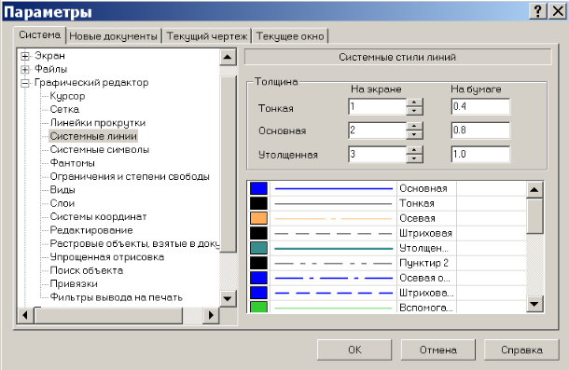Click the blue swatch for Штрихова... line
Viewport: 569px width, 370px height.
pos(258,293)
